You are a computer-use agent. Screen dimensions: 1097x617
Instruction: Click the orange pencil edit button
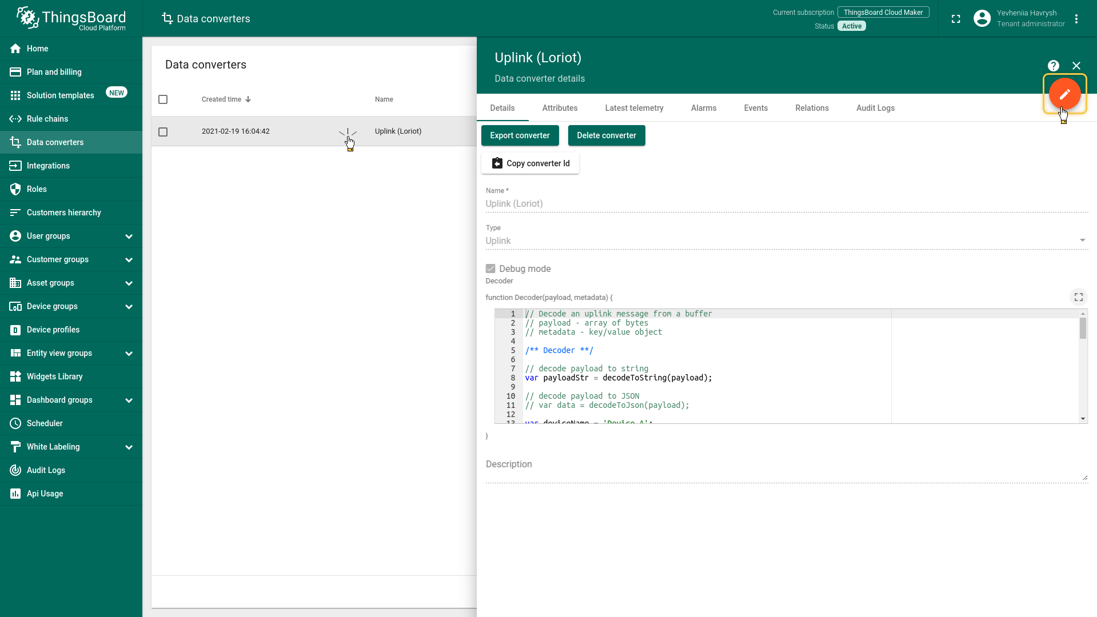pyautogui.click(x=1064, y=94)
